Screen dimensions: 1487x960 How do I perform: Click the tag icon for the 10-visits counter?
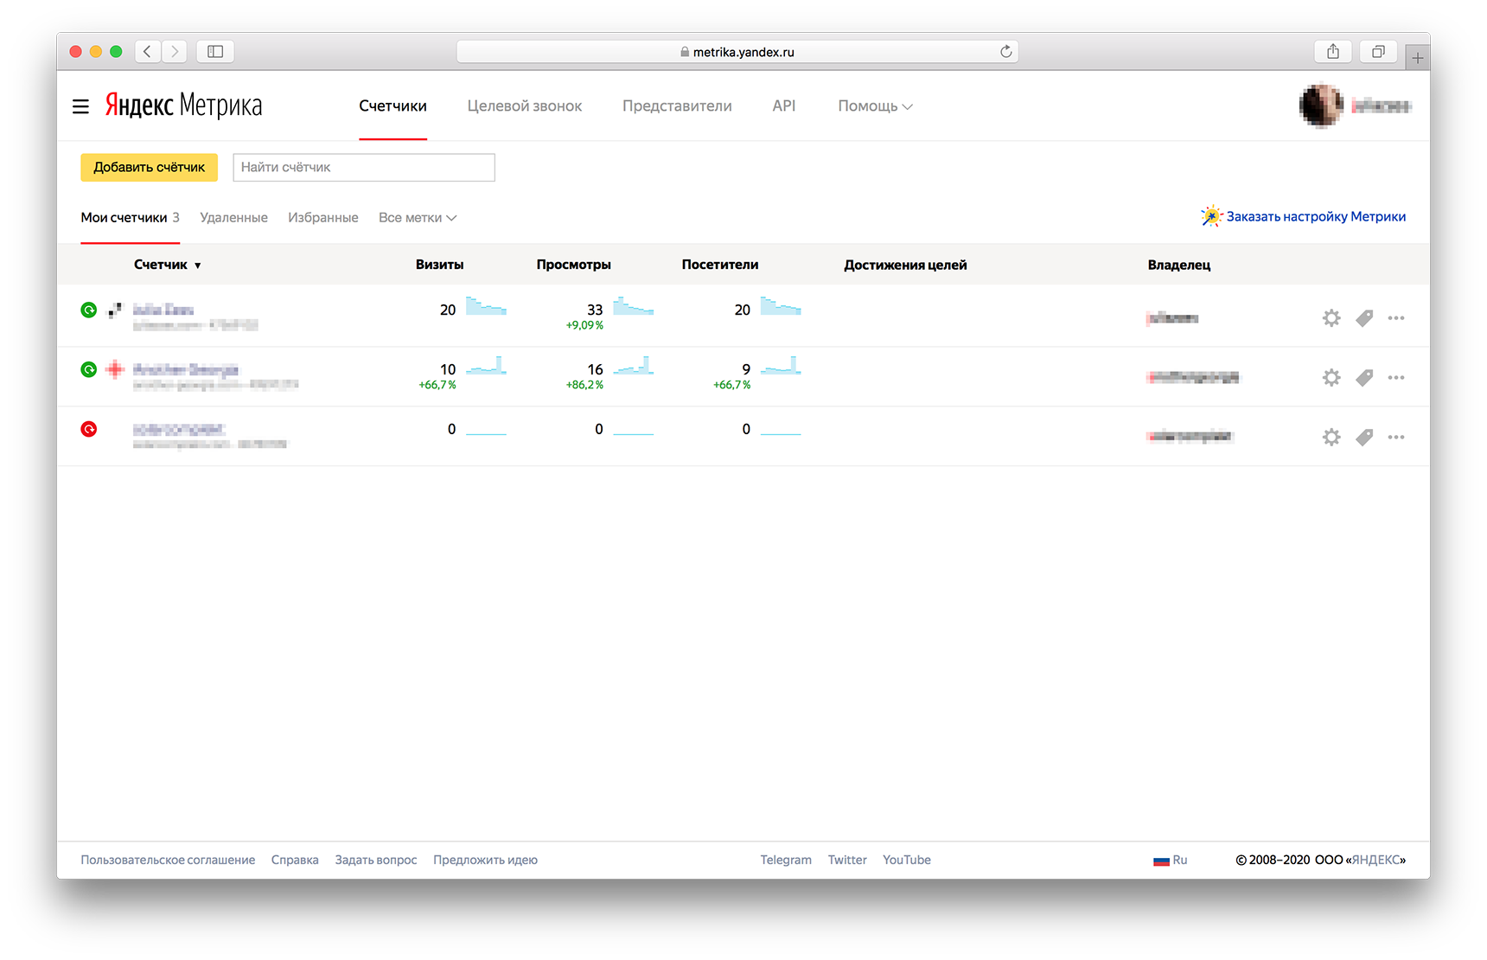[x=1364, y=378]
